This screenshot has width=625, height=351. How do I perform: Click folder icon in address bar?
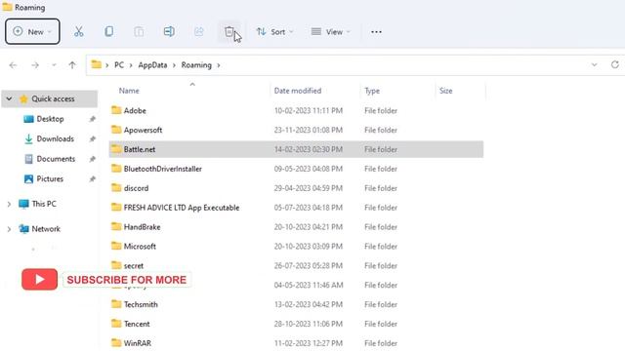96,64
